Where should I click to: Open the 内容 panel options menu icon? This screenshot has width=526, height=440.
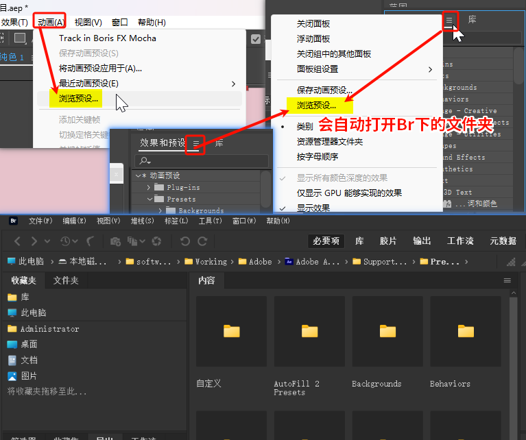[507, 280]
